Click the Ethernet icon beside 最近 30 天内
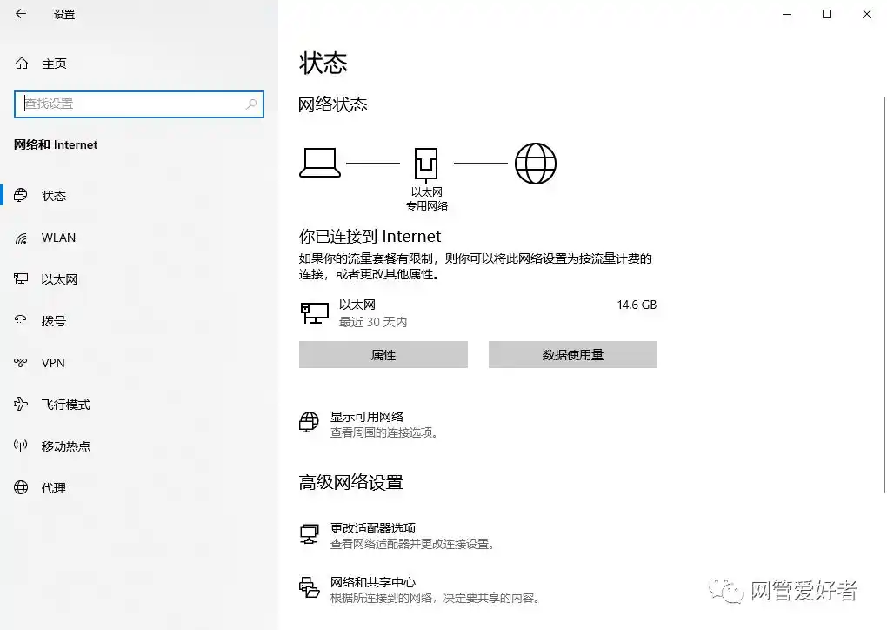 coord(314,313)
